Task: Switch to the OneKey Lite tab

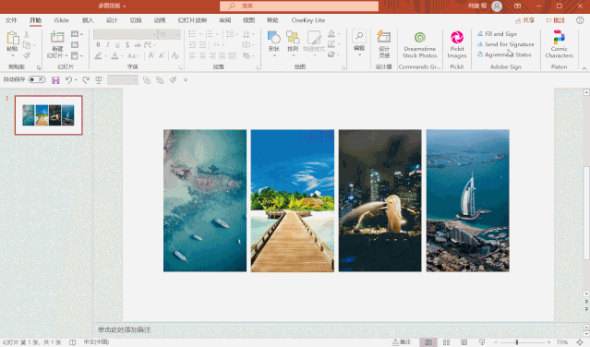Action: pos(308,20)
